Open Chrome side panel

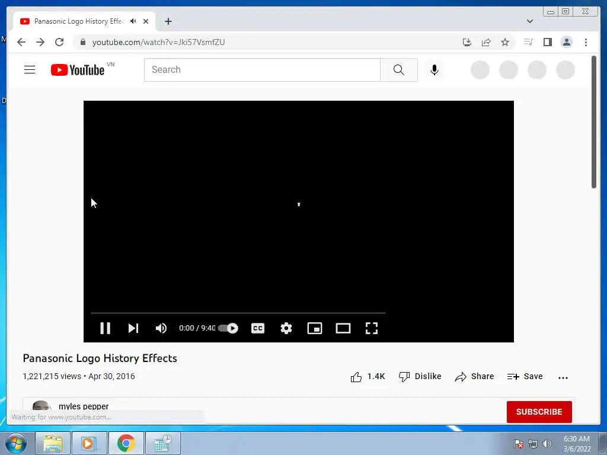coord(547,42)
